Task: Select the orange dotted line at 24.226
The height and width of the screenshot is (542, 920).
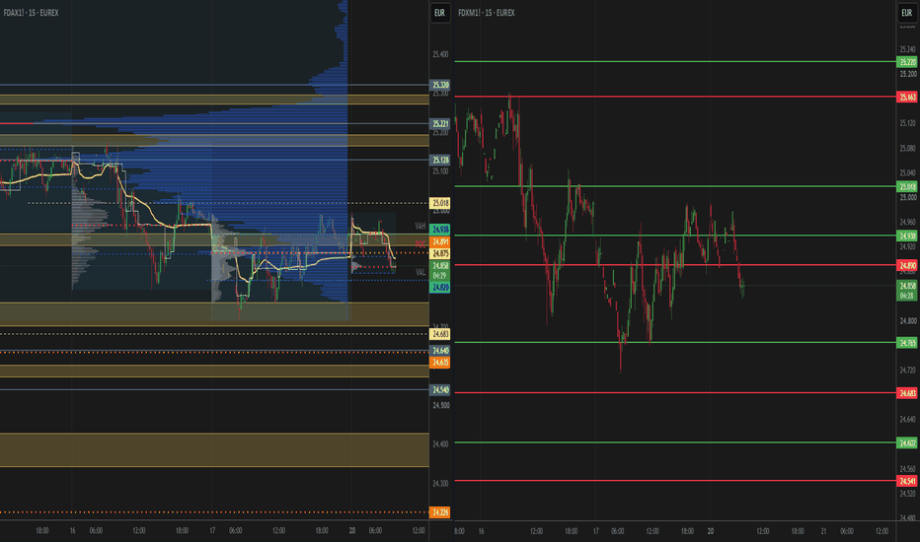Action: point(214,512)
